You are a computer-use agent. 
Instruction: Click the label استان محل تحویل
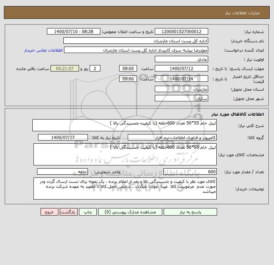pyautogui.click(x=247, y=89)
